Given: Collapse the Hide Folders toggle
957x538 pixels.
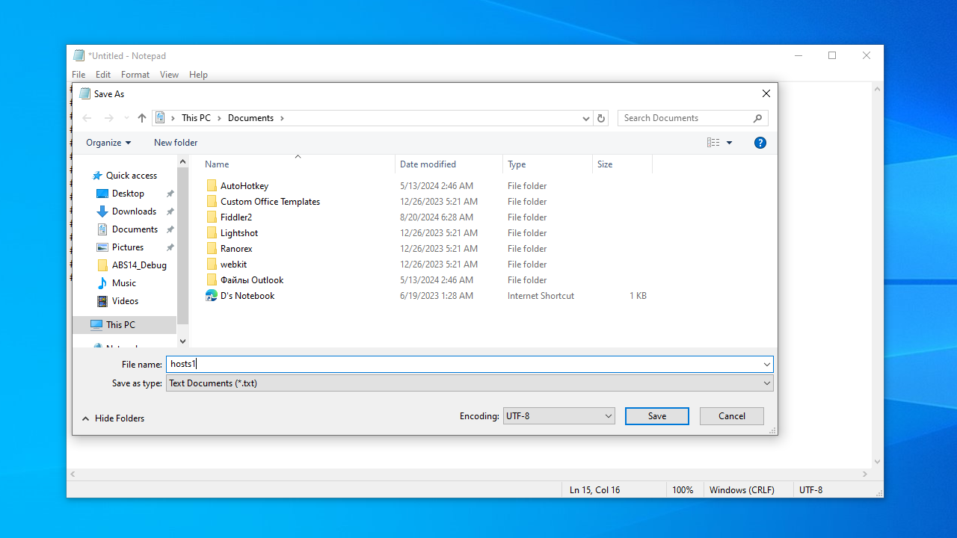Looking at the screenshot, I should click(113, 418).
